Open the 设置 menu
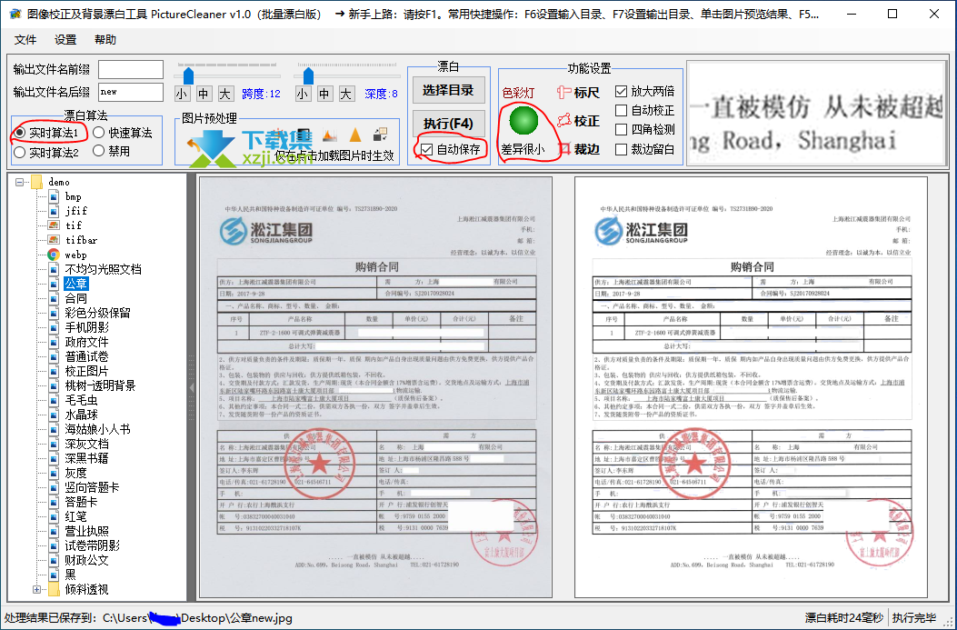 pyautogui.click(x=65, y=40)
